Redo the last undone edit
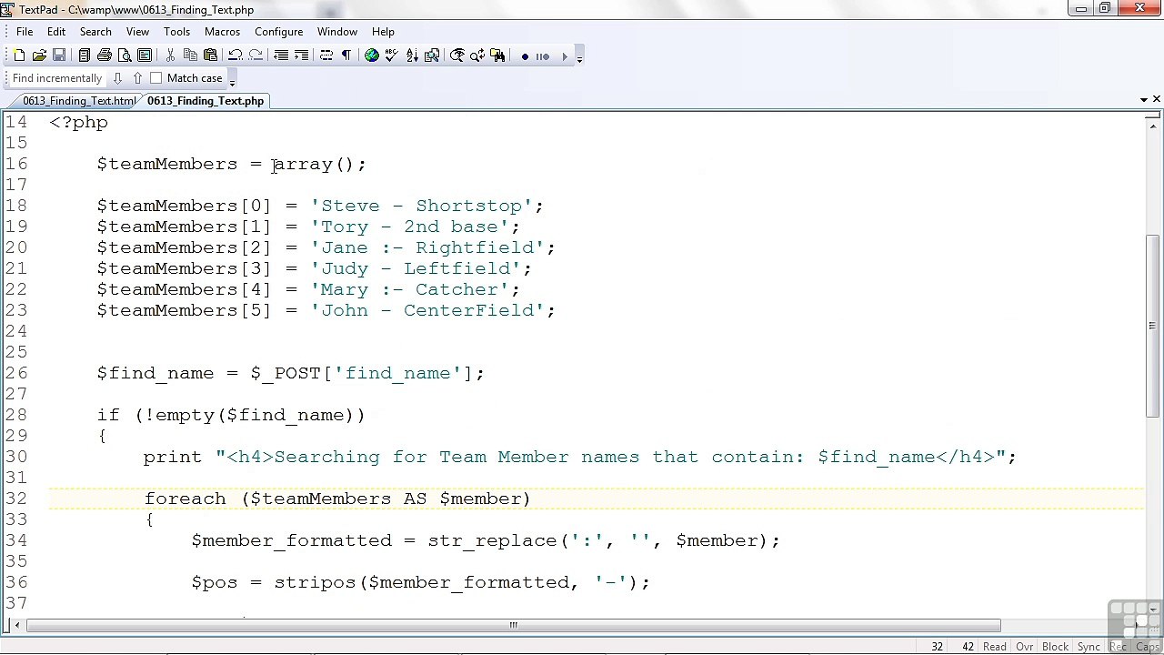This screenshot has width=1164, height=655. [256, 55]
